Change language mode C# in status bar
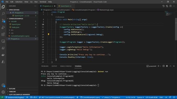This screenshot has height=99, width=177. [x=166, y=97]
